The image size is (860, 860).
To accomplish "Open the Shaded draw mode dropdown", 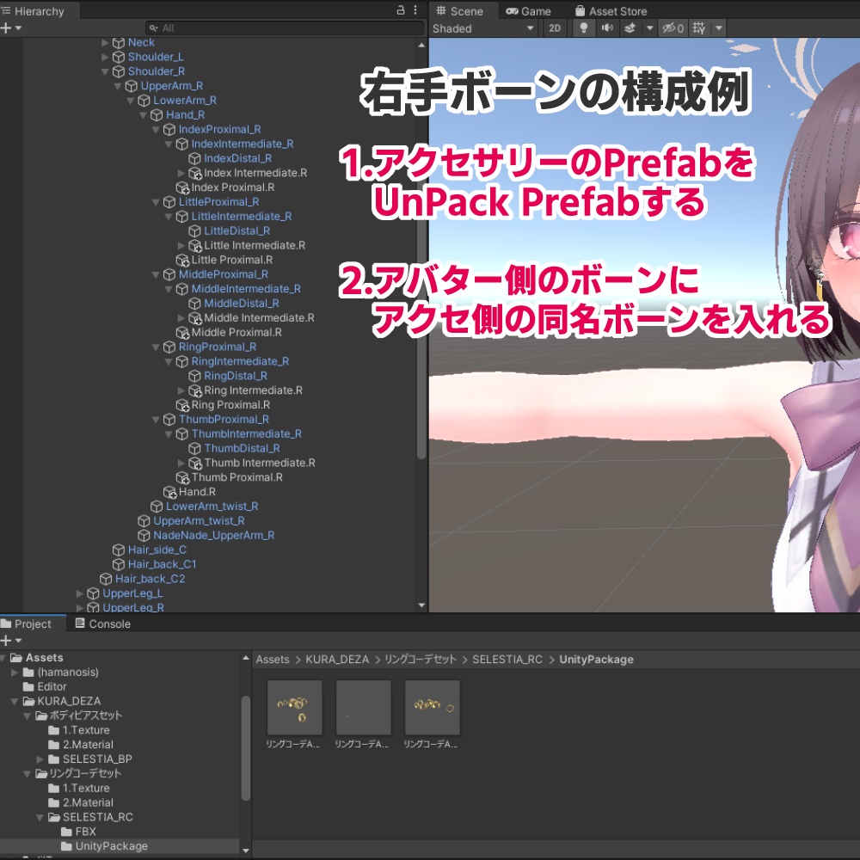I will click(482, 28).
